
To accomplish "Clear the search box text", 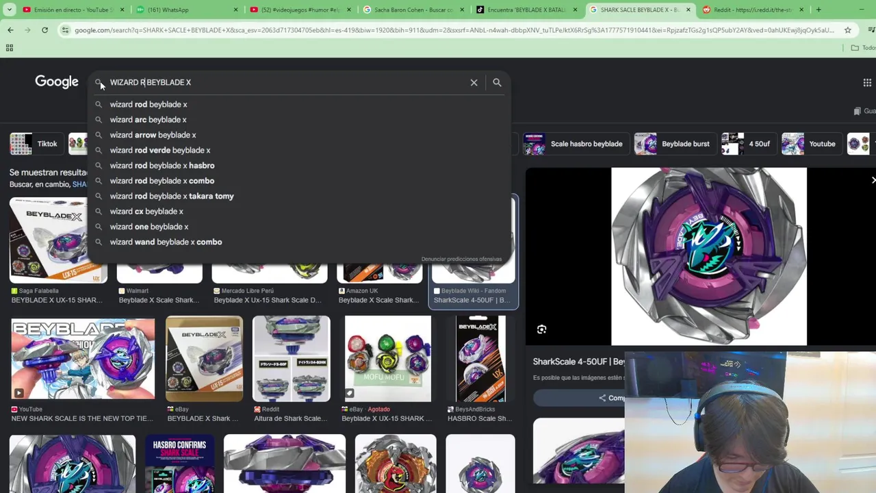I will [x=474, y=82].
